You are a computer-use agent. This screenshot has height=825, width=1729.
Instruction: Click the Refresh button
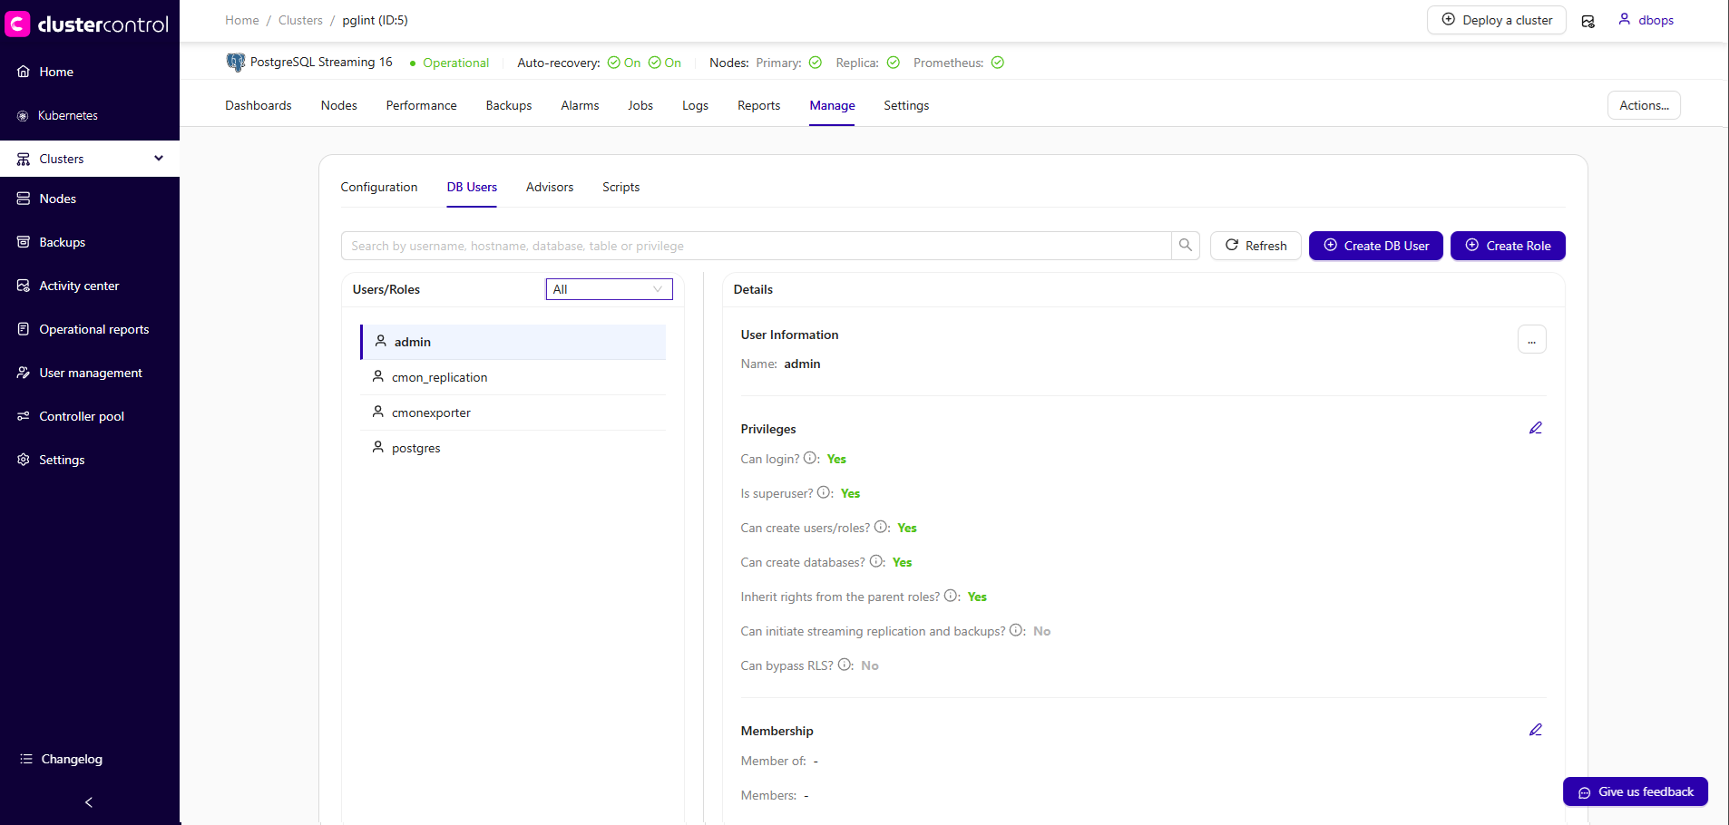coord(1255,246)
